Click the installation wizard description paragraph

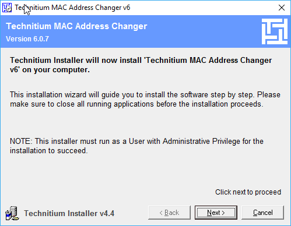click(145, 100)
